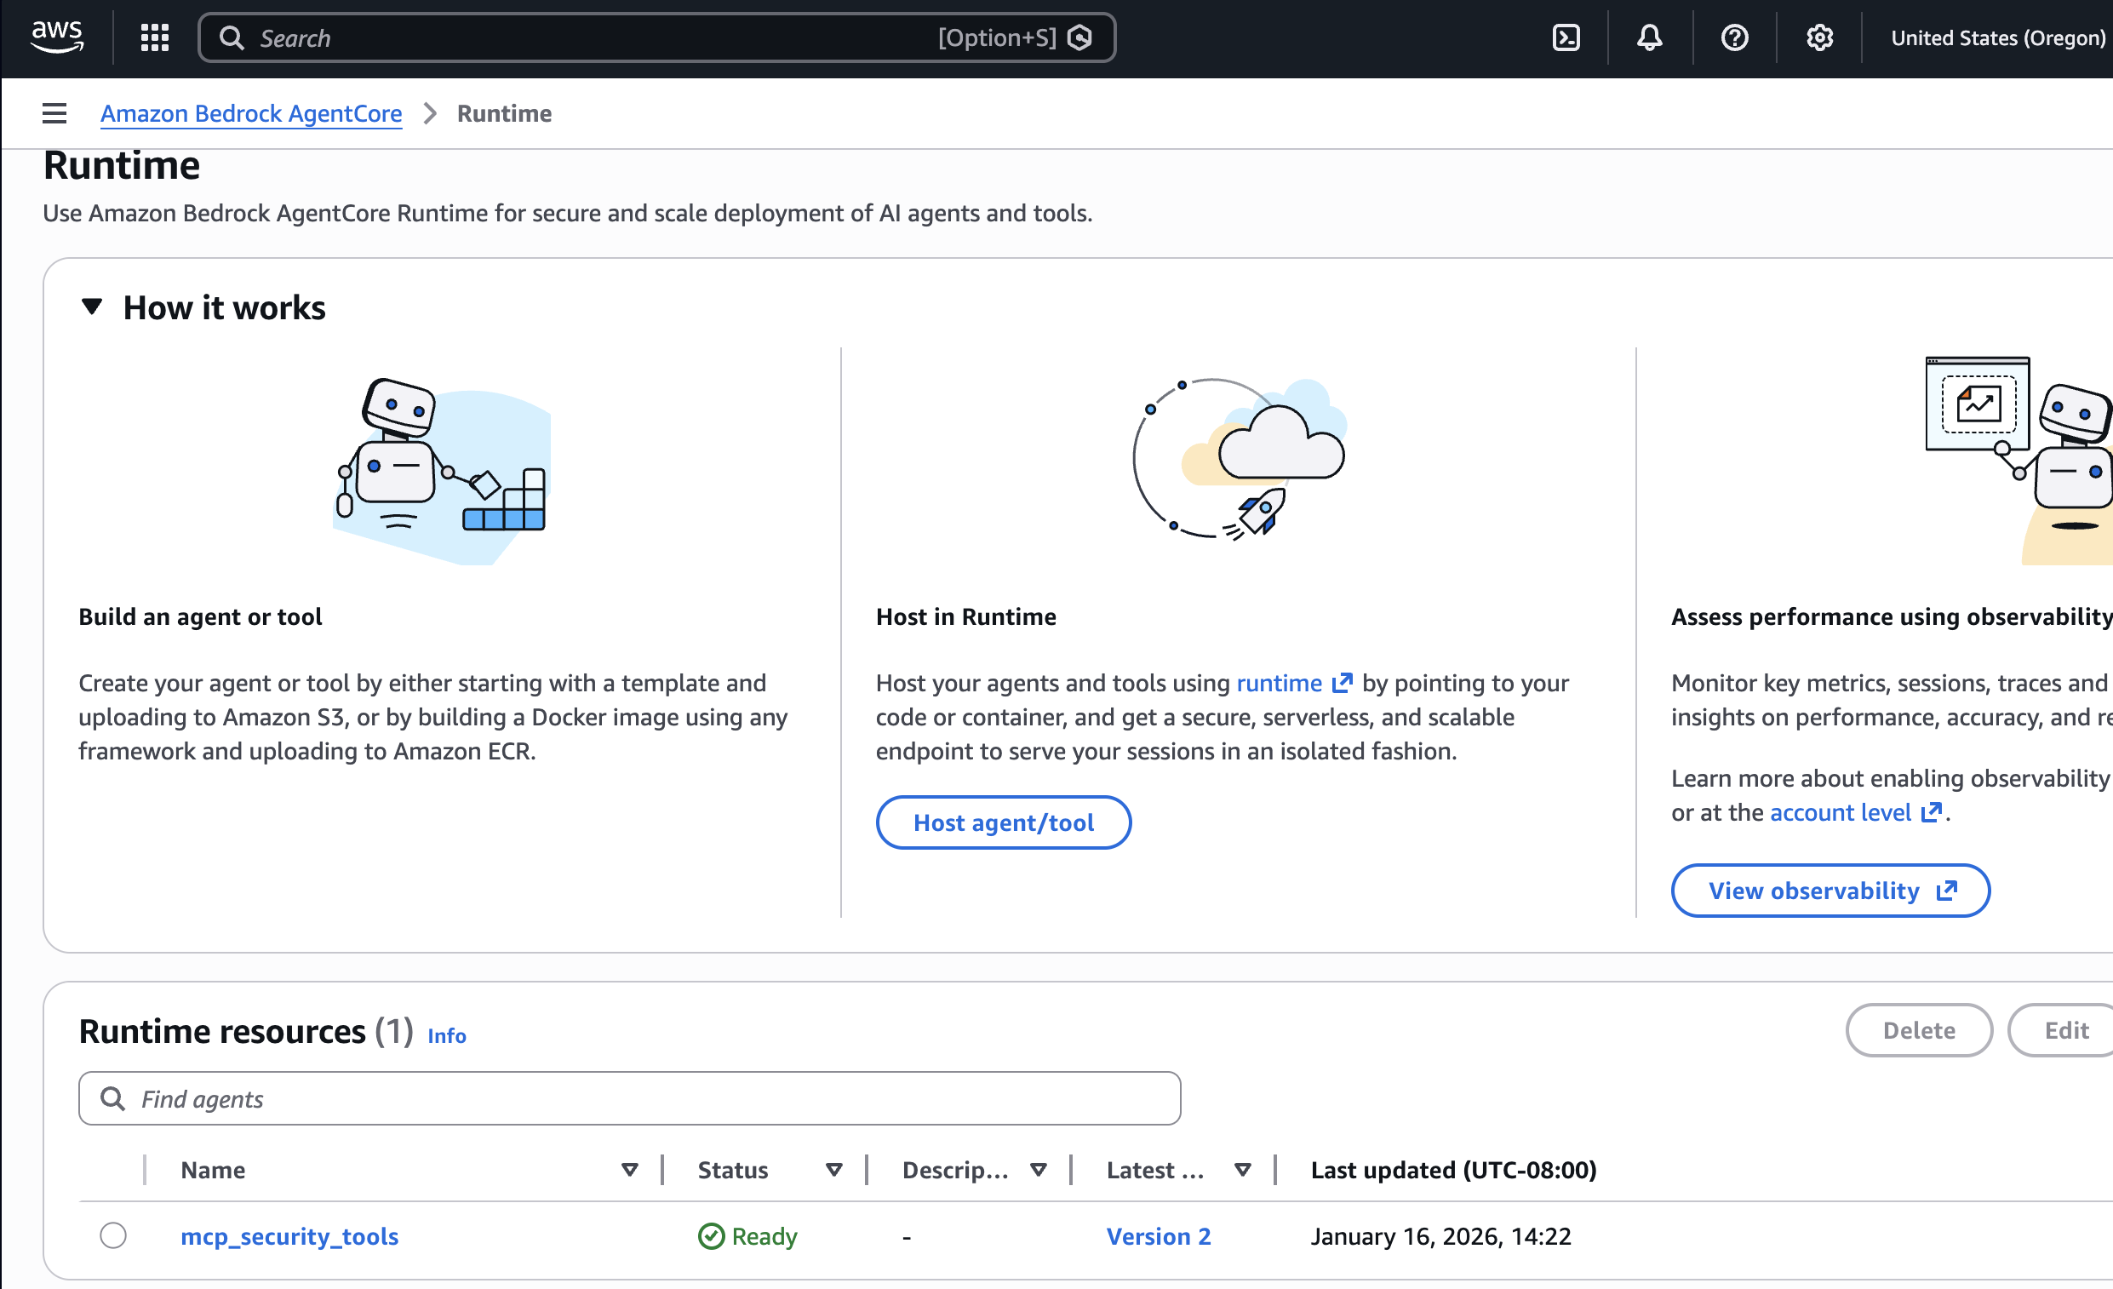Screen dimensions: 2113x1289
Task: Open the notifications bell
Action: [1649, 37]
